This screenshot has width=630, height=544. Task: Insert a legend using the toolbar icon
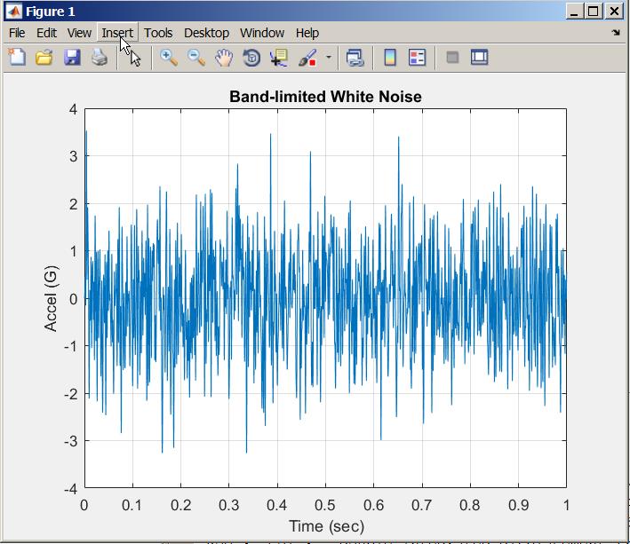[x=417, y=58]
